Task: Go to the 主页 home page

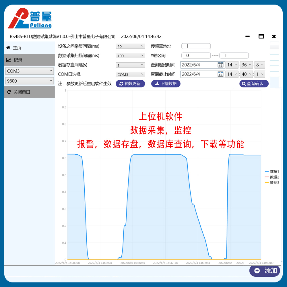Action: (x=30, y=48)
